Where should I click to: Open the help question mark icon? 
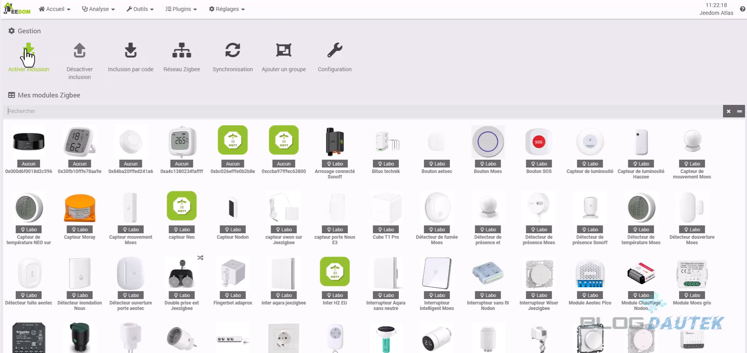click(x=742, y=9)
